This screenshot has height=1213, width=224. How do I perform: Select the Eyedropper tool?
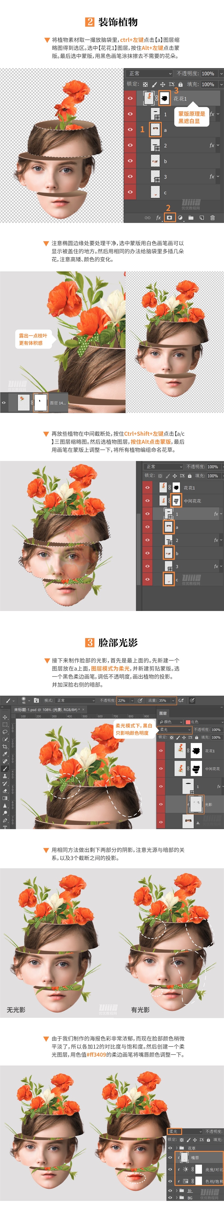(5, 754)
